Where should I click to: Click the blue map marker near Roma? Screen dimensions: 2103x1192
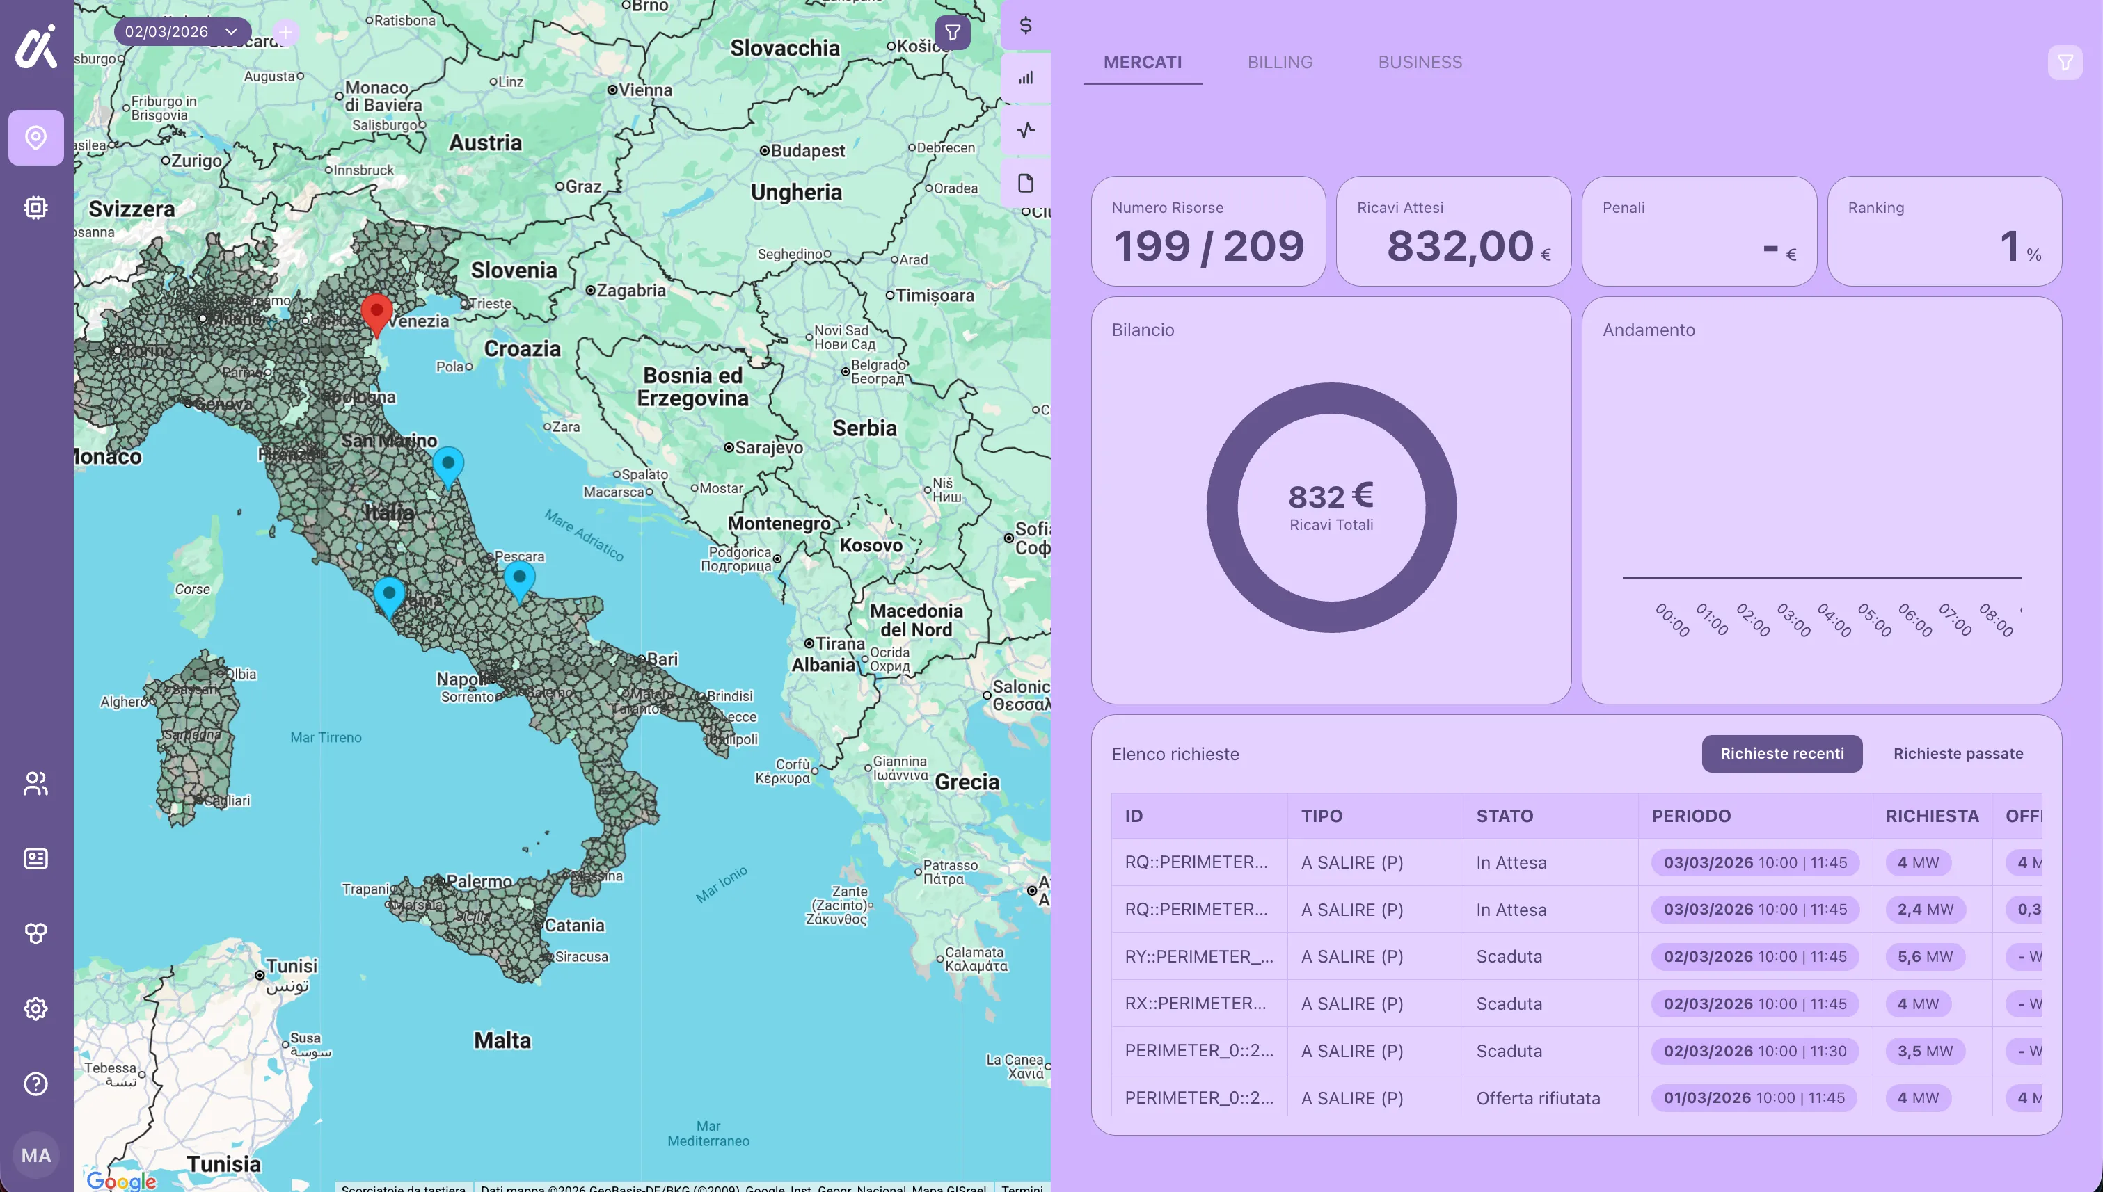[389, 597]
